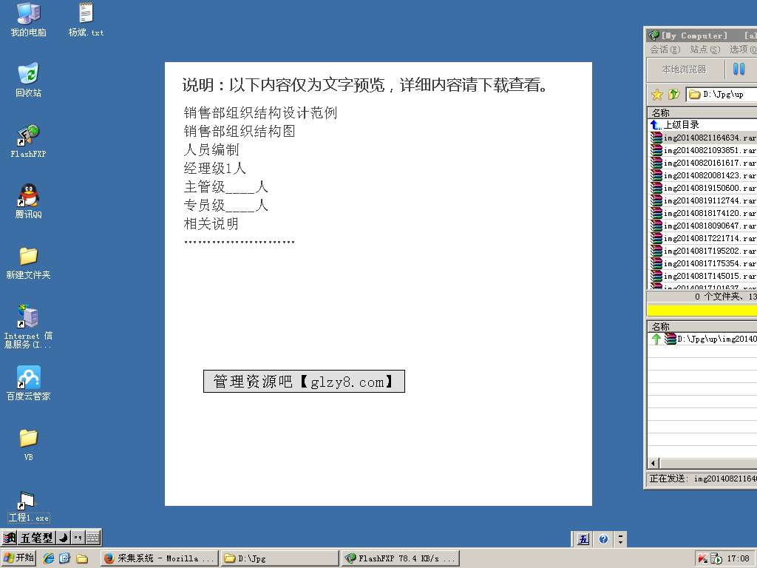The height and width of the screenshot is (568, 757).
Task: Select the 工程1.exe desktop shortcut
Action: 29,506
